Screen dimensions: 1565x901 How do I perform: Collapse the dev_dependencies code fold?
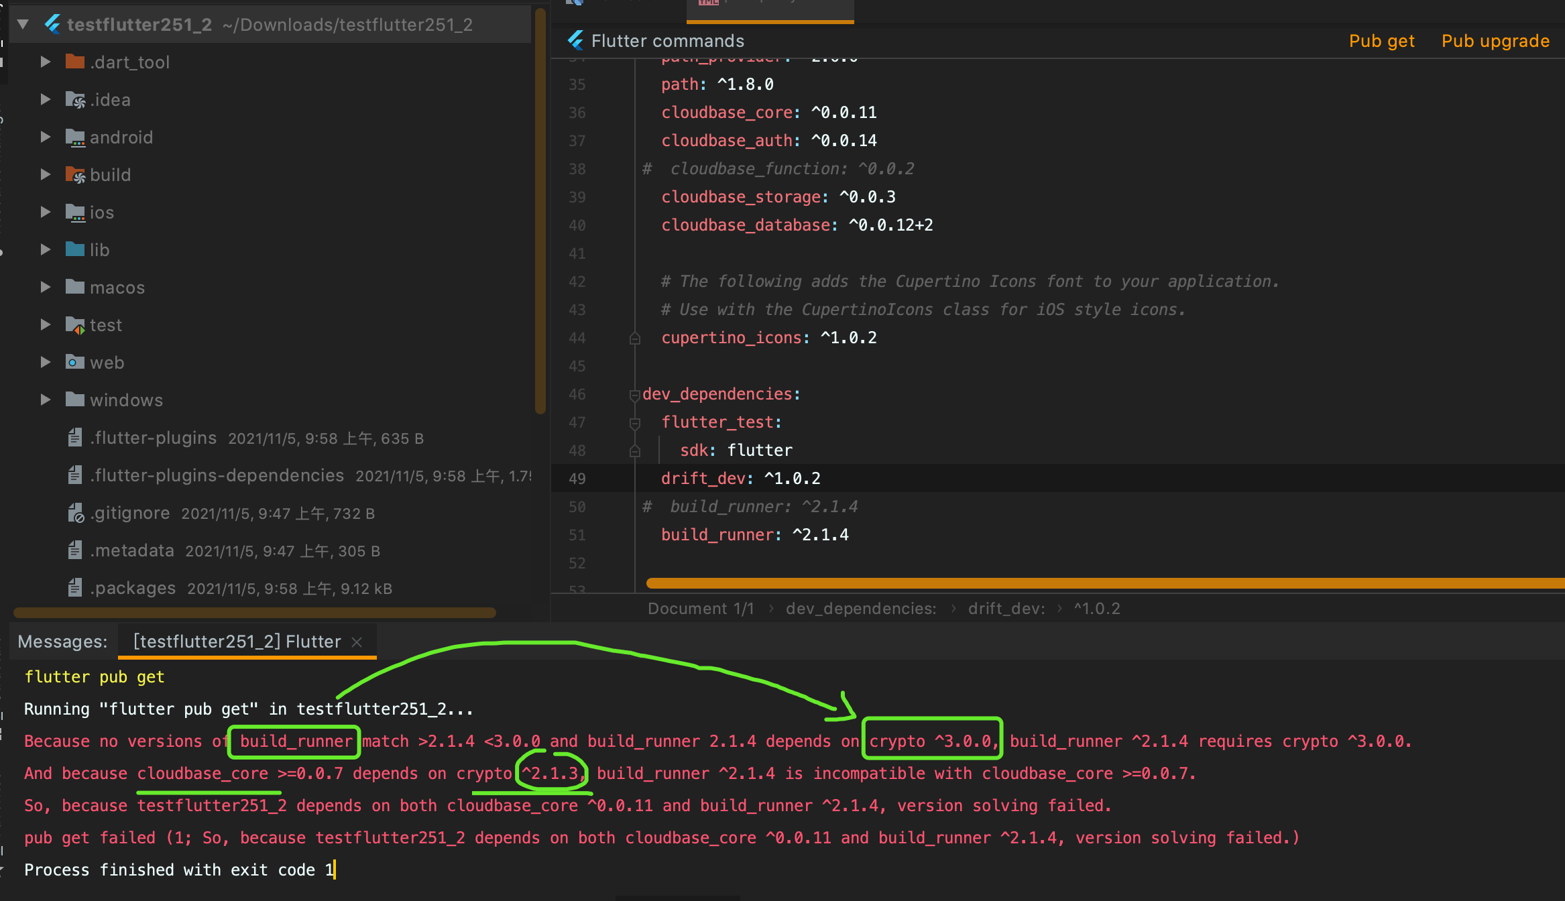pyautogui.click(x=634, y=394)
